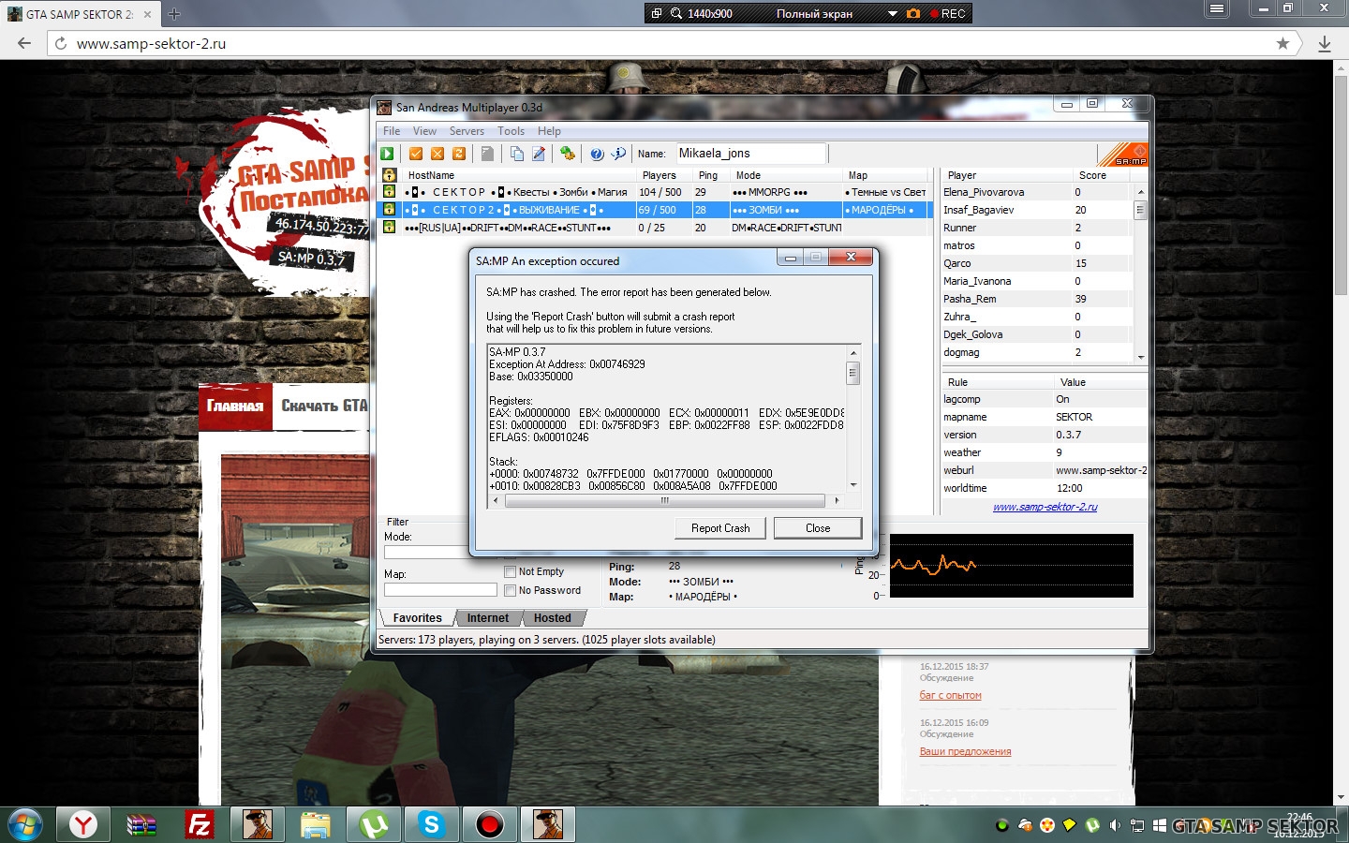Click the browser address bar URL
The image size is (1349, 843).
click(151, 43)
